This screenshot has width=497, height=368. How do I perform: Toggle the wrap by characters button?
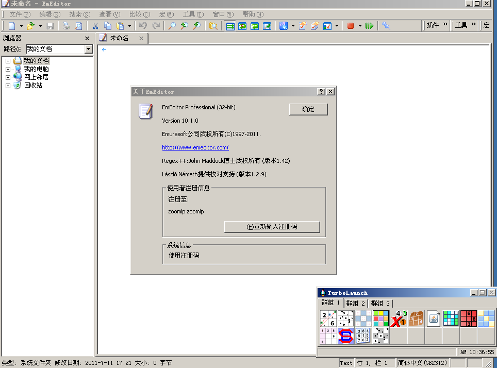[x=242, y=26]
